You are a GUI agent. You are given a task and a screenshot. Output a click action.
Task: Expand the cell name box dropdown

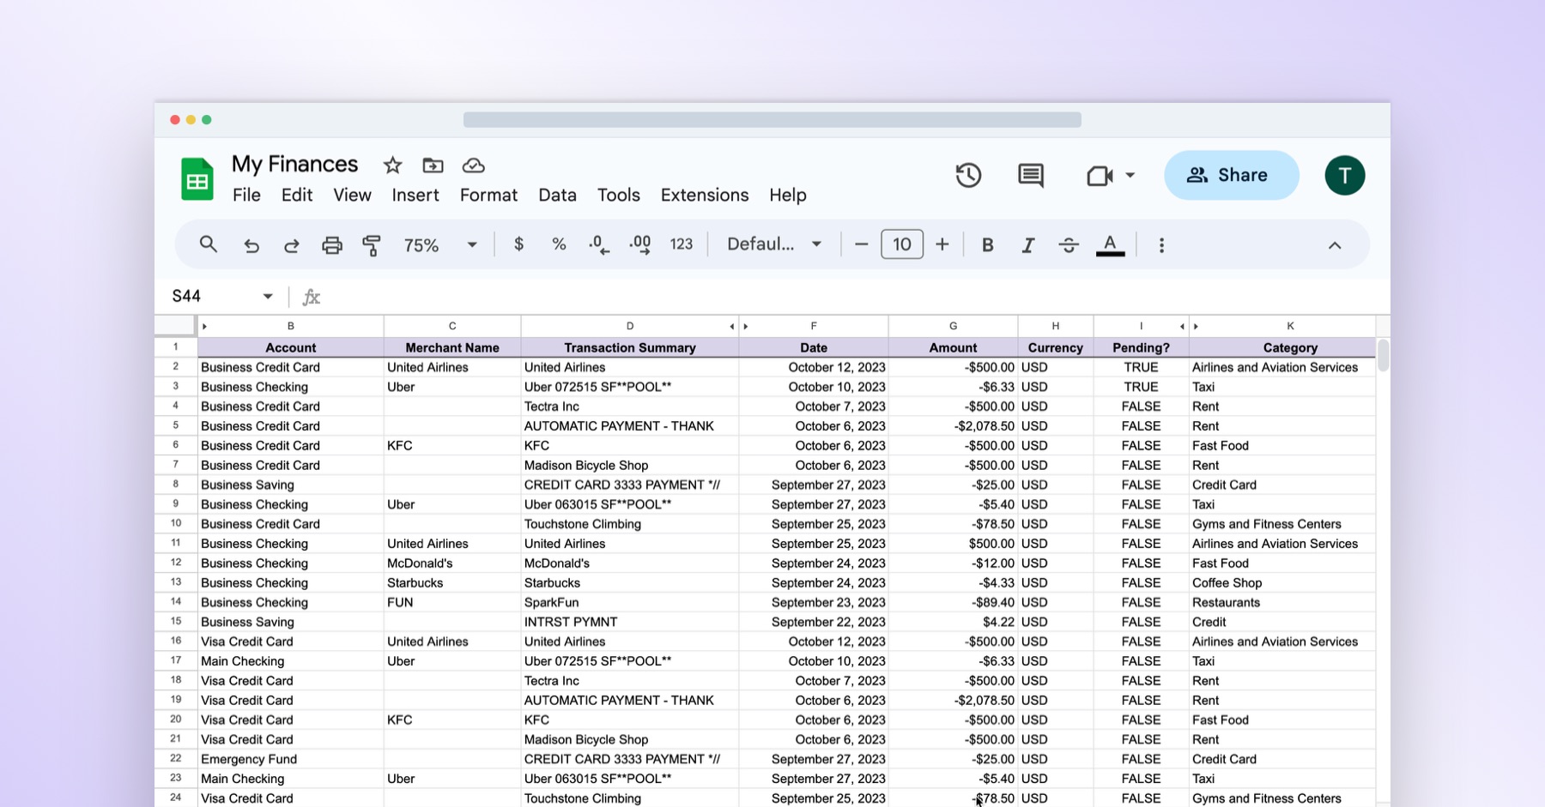pos(268,297)
